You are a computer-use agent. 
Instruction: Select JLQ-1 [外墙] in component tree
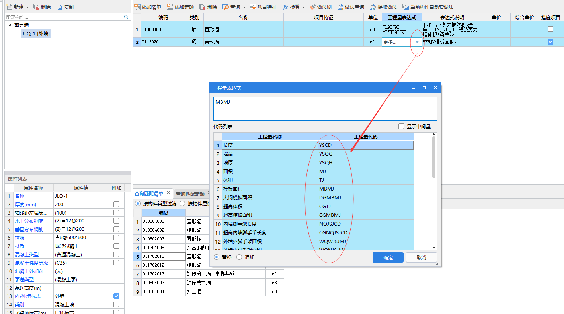tap(36, 34)
